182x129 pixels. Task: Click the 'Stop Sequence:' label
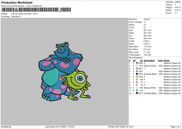(136, 58)
